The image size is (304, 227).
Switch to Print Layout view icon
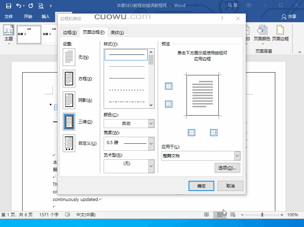pos(220,215)
